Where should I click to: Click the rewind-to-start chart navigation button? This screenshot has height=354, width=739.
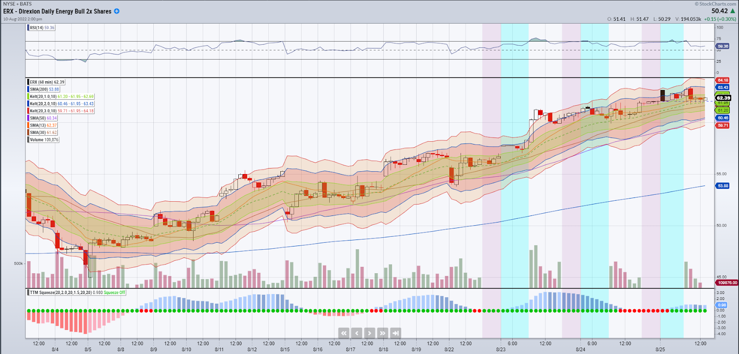(344, 333)
